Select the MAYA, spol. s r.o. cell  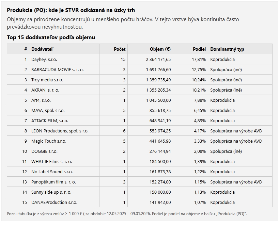tap(48, 110)
